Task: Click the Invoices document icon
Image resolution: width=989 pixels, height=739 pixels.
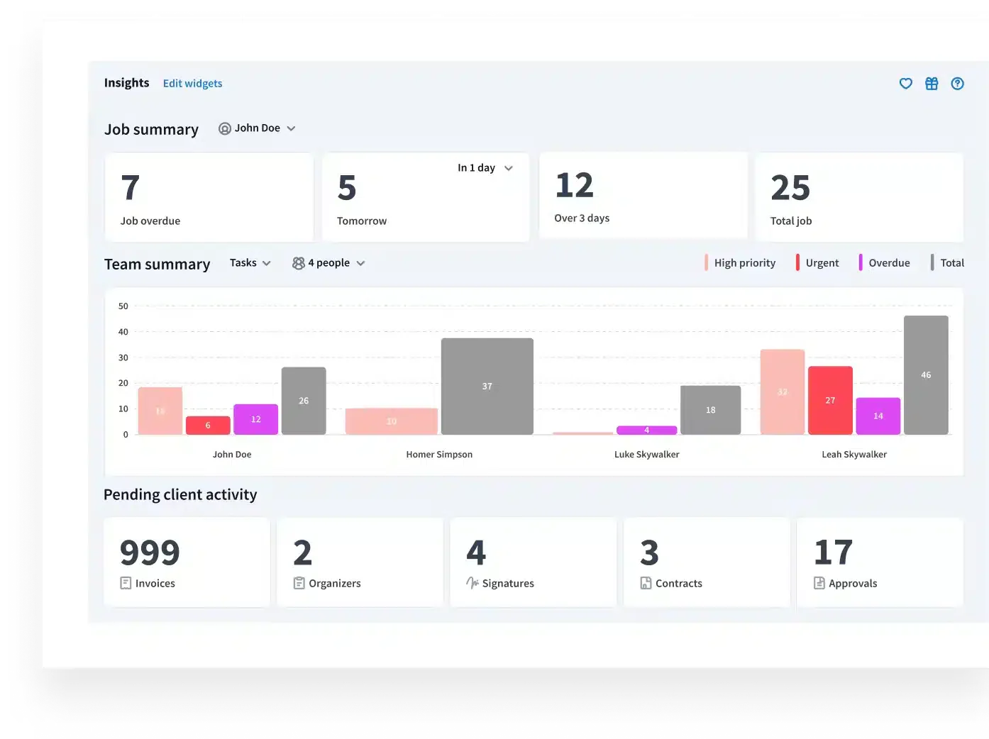Action: [x=126, y=583]
